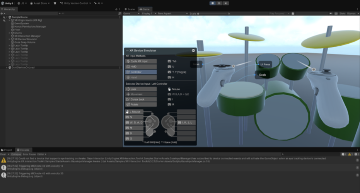Open the Unity 6 logo menu
Image resolution: width=360 pixels, height=193 pixels.
click(7, 3)
